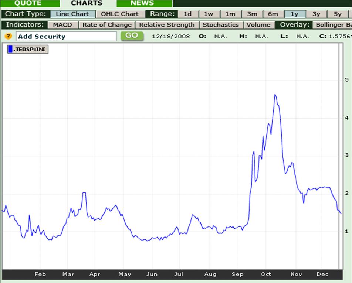352x283 pixels.
Task: Click the Add Security input field
Action: [66, 36]
